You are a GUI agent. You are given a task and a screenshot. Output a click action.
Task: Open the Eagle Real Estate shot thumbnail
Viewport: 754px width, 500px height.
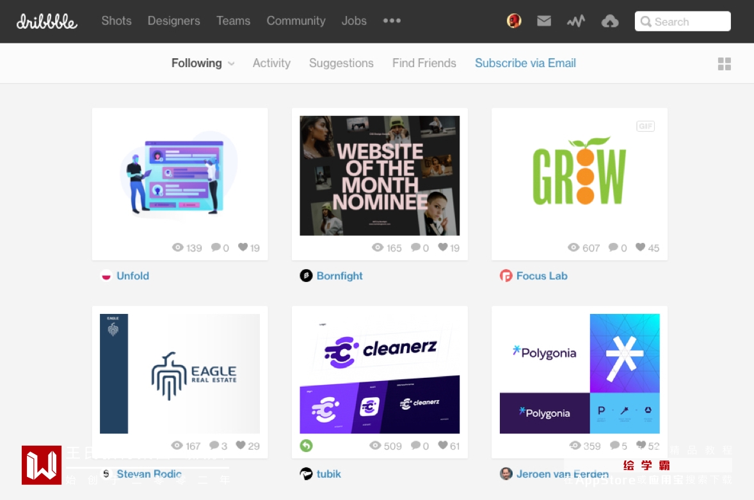[180, 373]
